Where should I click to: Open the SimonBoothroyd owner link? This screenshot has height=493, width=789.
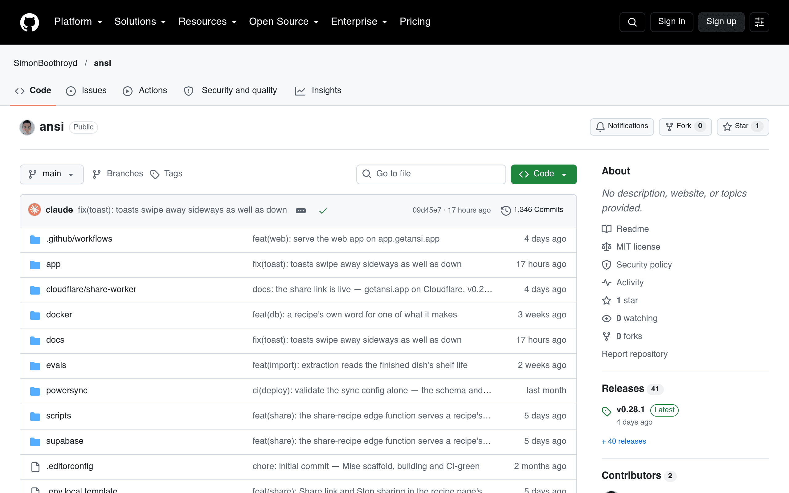[x=45, y=63]
